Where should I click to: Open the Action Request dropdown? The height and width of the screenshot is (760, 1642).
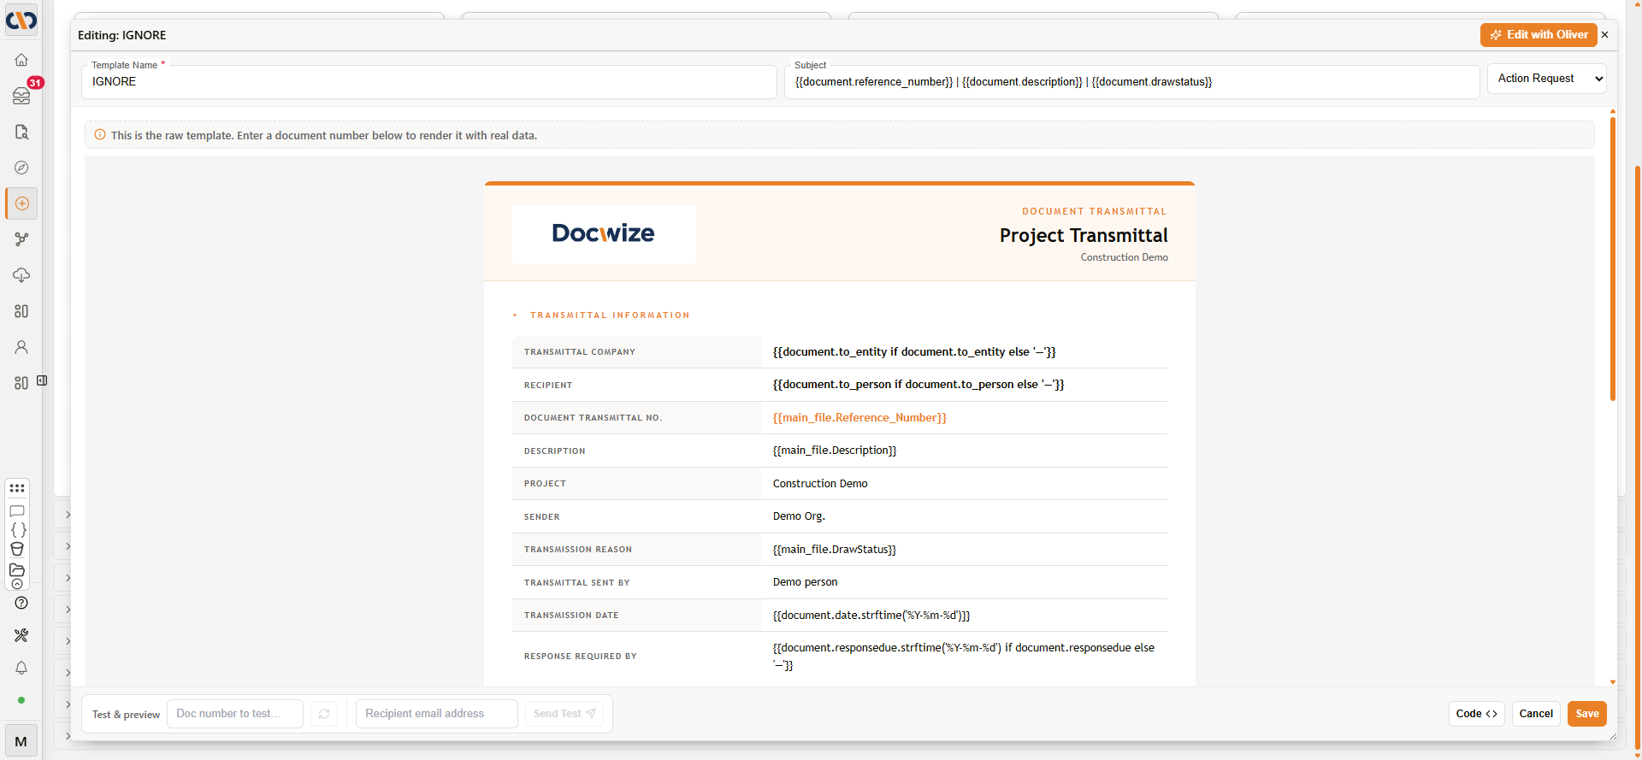click(1546, 79)
